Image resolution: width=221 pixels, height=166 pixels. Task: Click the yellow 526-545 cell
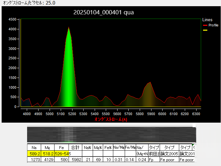(x=62, y=154)
